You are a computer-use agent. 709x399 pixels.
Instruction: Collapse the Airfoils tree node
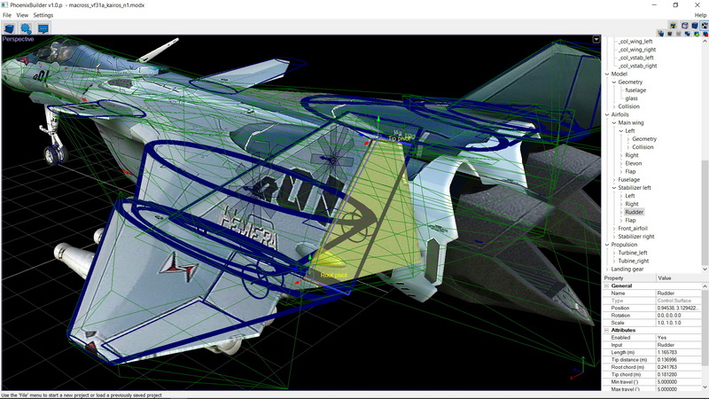pyautogui.click(x=607, y=114)
